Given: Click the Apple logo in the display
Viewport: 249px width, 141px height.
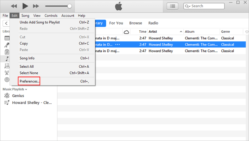Looking at the screenshot, I should pos(119,6).
